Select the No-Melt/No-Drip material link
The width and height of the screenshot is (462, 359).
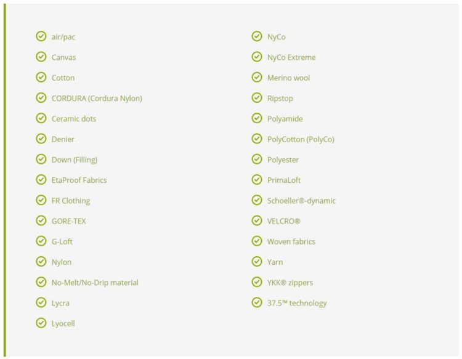pyautogui.click(x=95, y=282)
